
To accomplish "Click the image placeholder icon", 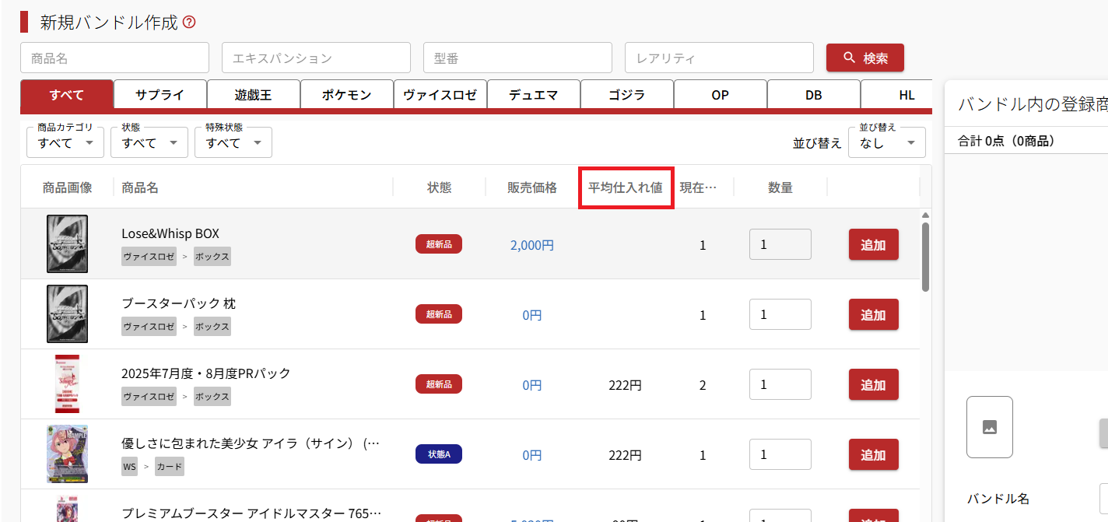I will click(989, 427).
